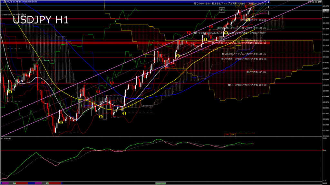Click the 2/4 date marker on the time axis

(x=14, y=183)
